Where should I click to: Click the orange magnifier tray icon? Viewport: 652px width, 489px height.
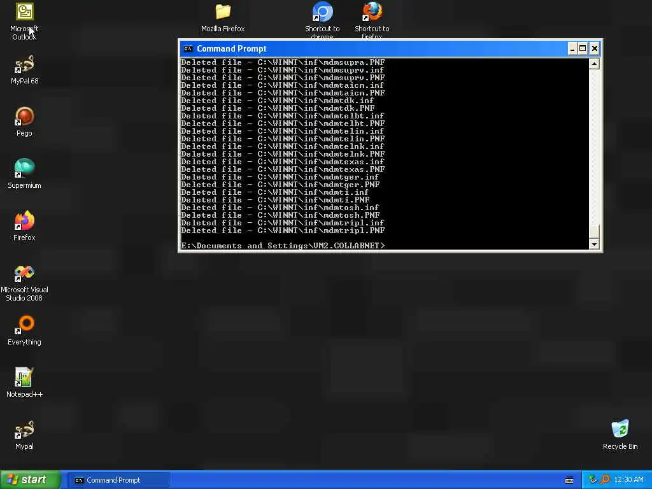click(x=605, y=480)
